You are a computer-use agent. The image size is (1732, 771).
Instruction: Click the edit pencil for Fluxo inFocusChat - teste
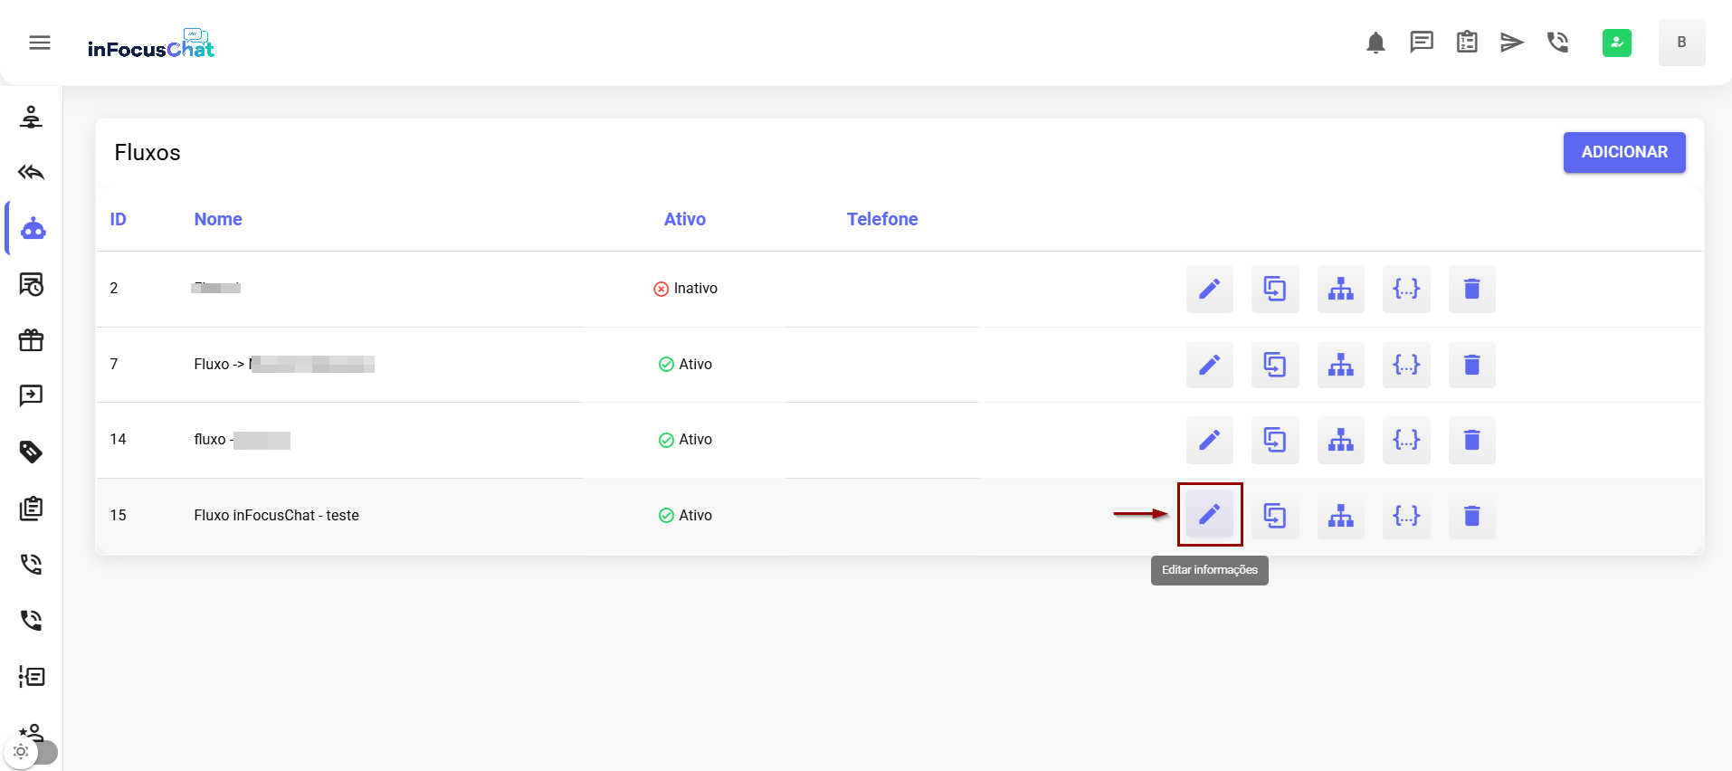(x=1209, y=515)
